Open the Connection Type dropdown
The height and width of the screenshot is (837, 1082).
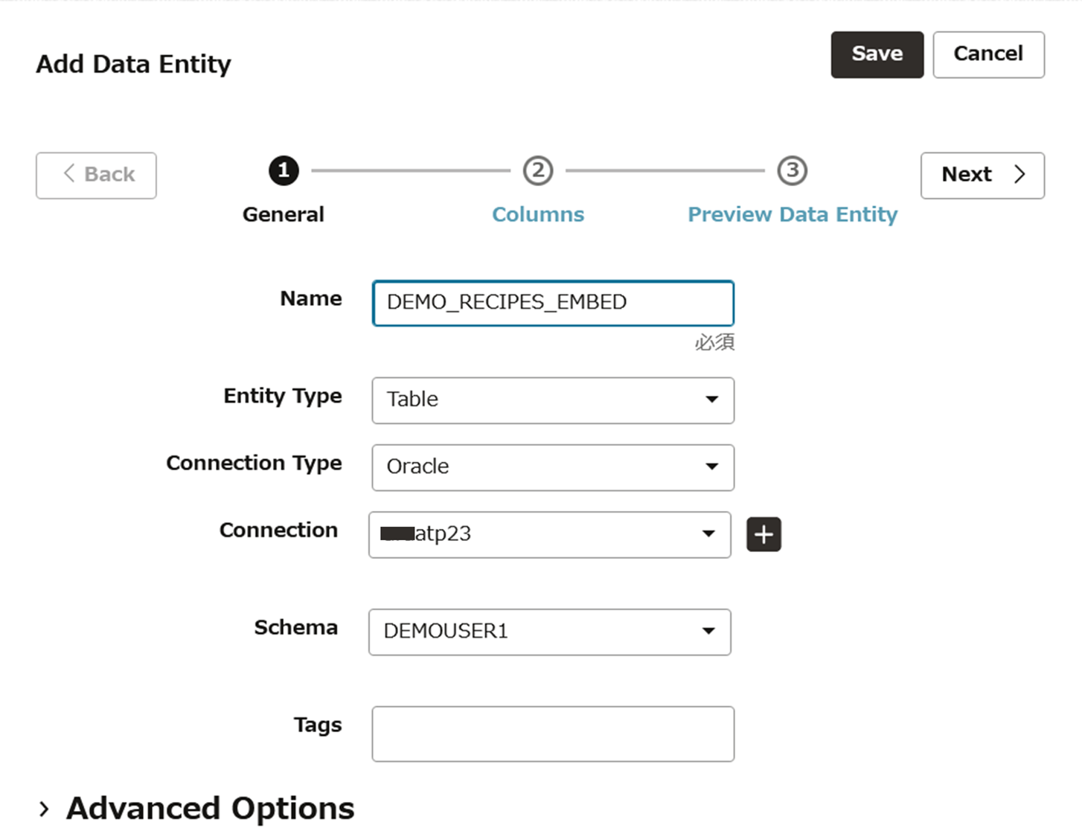tap(552, 467)
